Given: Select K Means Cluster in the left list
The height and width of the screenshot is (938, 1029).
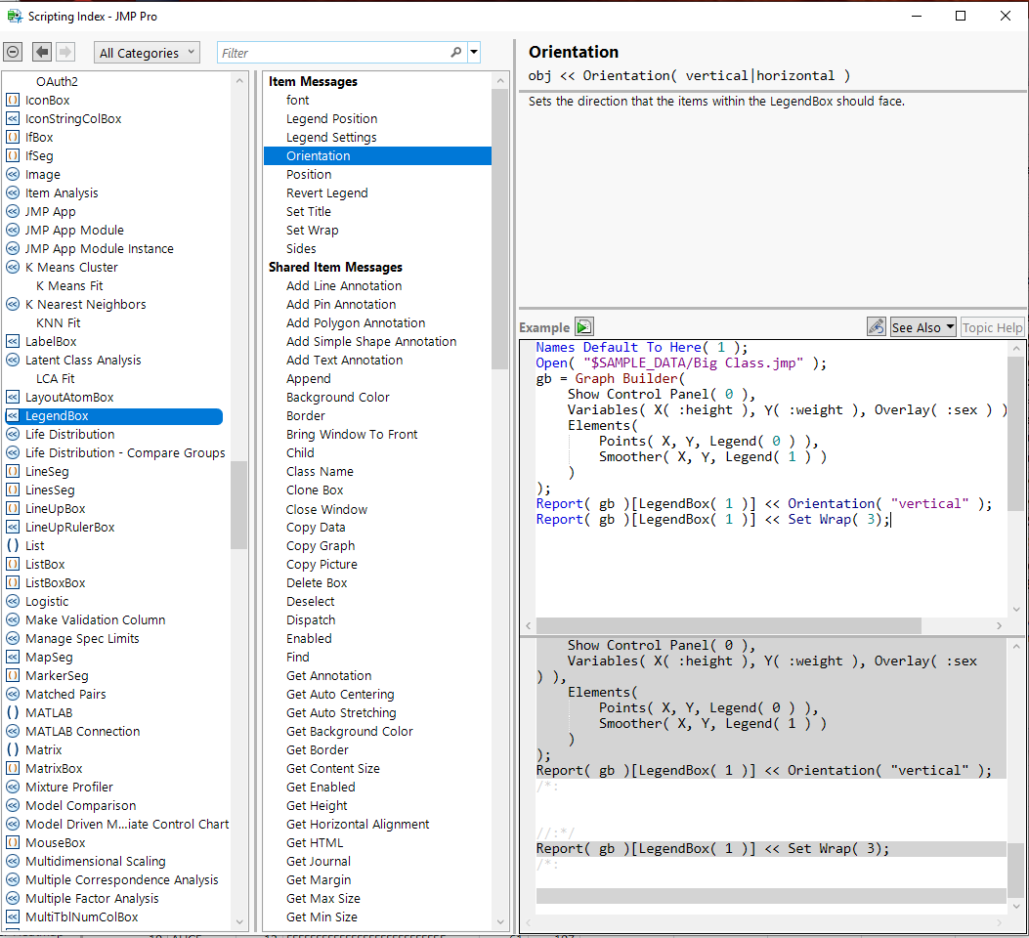Looking at the screenshot, I should click(x=71, y=267).
